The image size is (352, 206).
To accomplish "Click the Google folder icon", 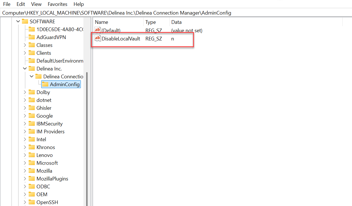I will click(32, 116).
